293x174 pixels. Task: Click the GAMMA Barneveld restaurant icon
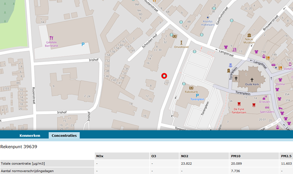(x=51, y=38)
